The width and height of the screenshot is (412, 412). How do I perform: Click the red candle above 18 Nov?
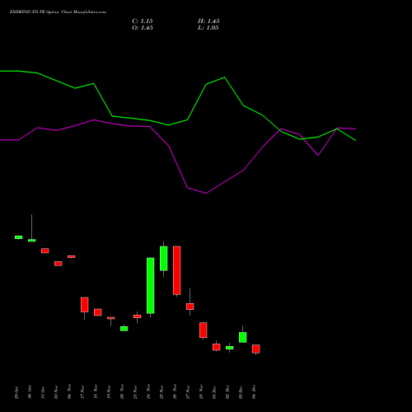pyautogui.click(x=98, y=312)
